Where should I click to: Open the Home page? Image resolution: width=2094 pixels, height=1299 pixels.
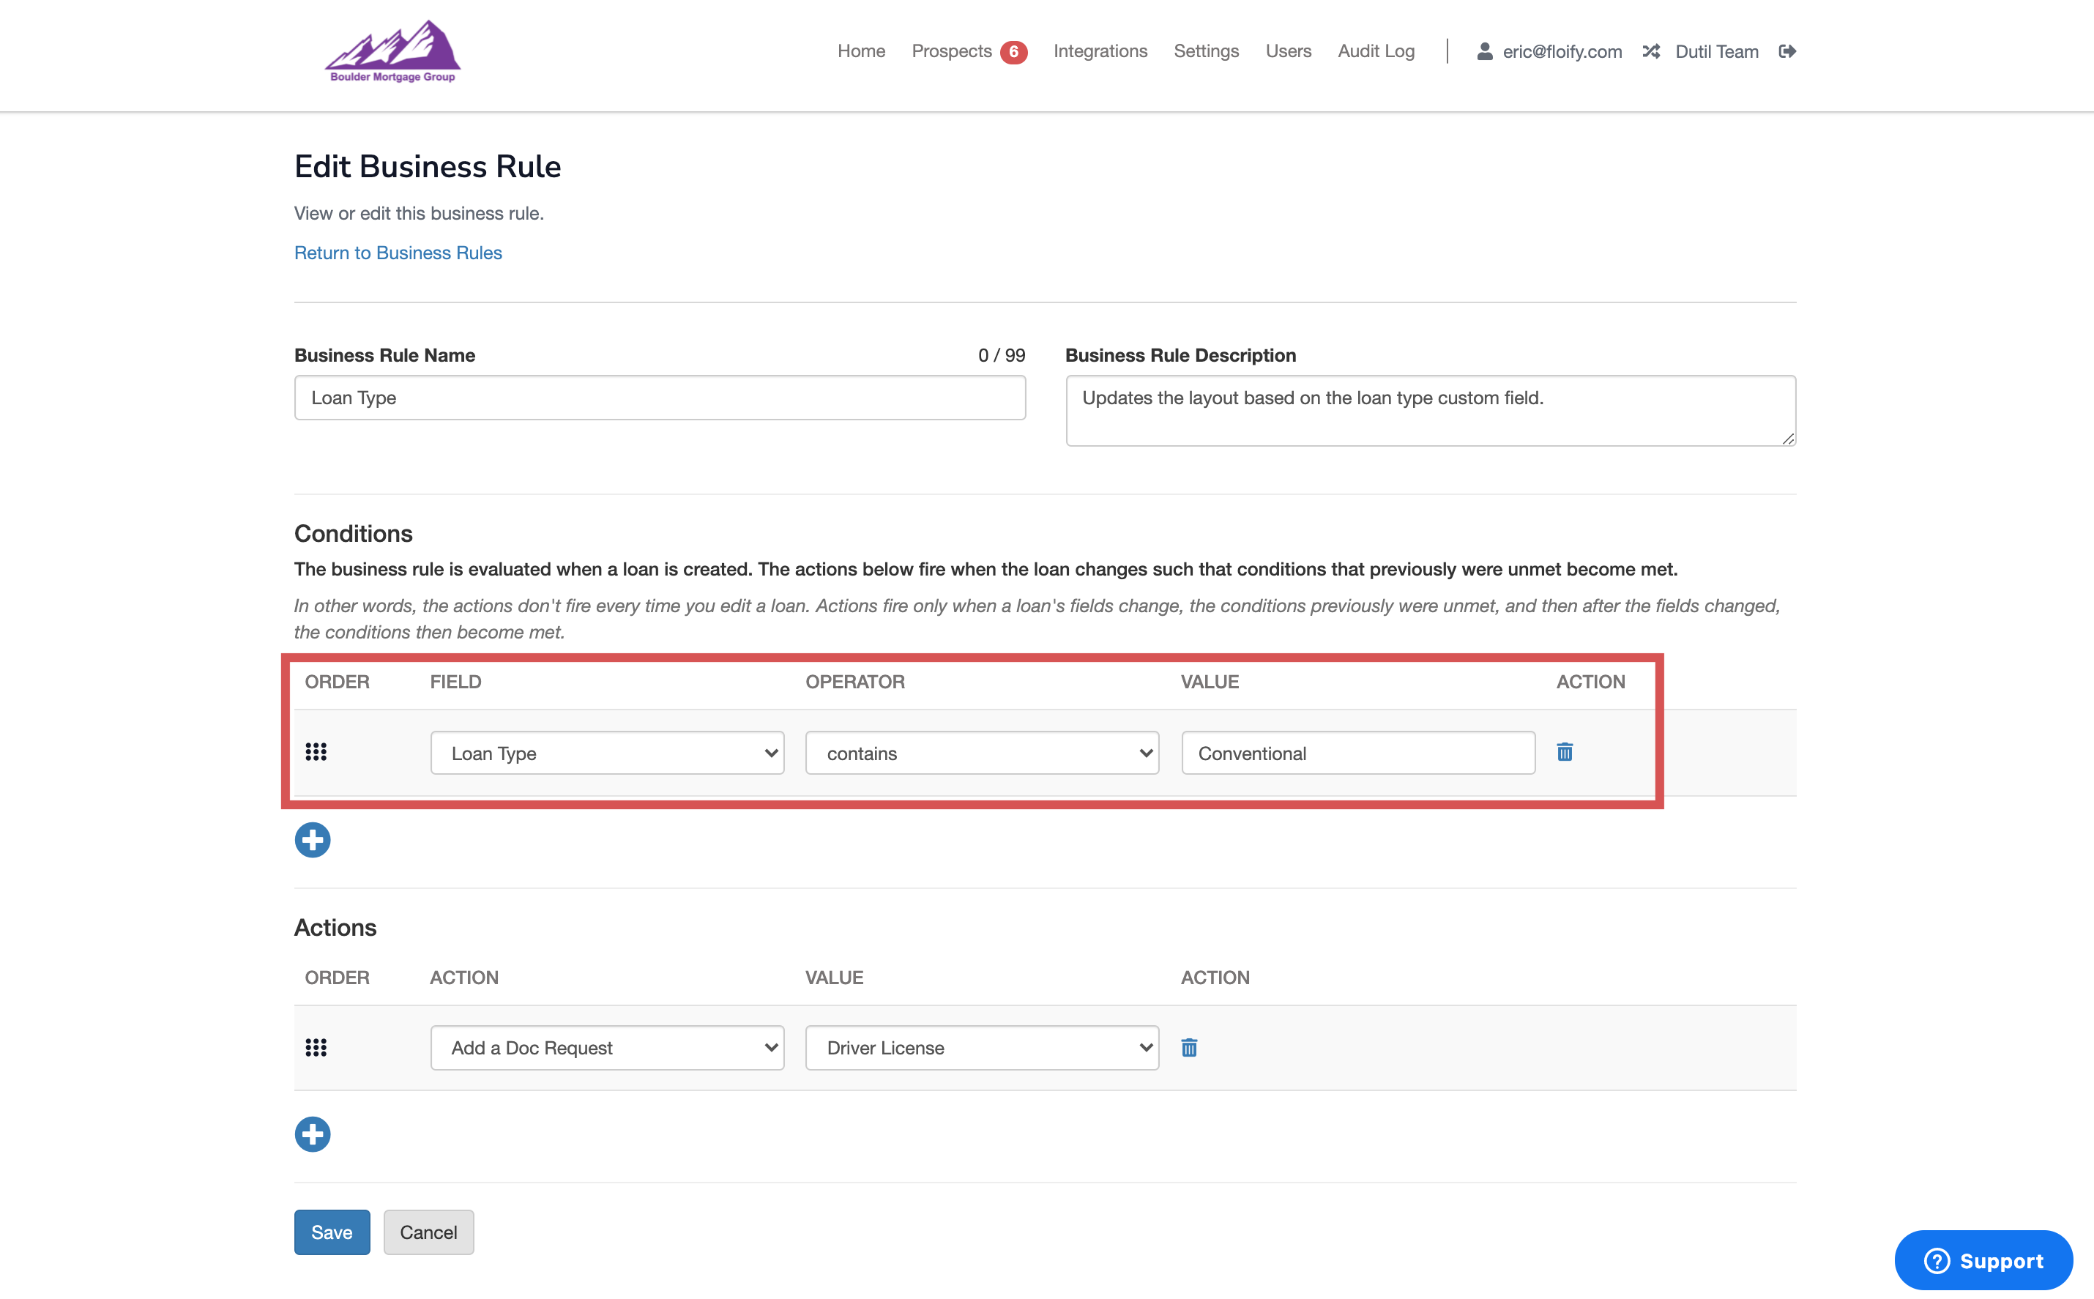860,51
